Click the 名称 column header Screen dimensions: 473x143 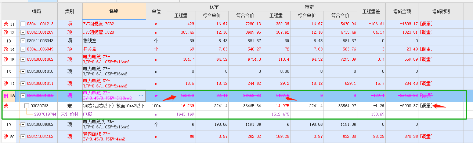114,11
